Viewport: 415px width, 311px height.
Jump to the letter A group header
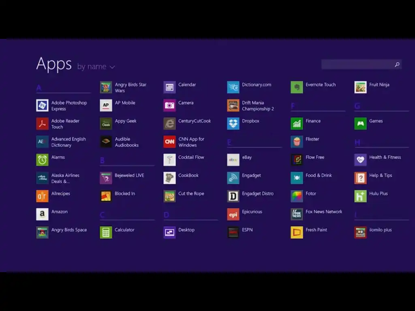(x=39, y=88)
